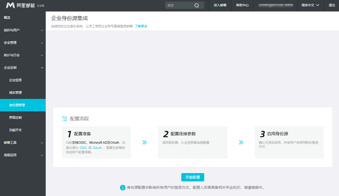Open the 简体中文 language dropdown
Image resolution: width=339 pixels, height=196 pixels.
310,5
